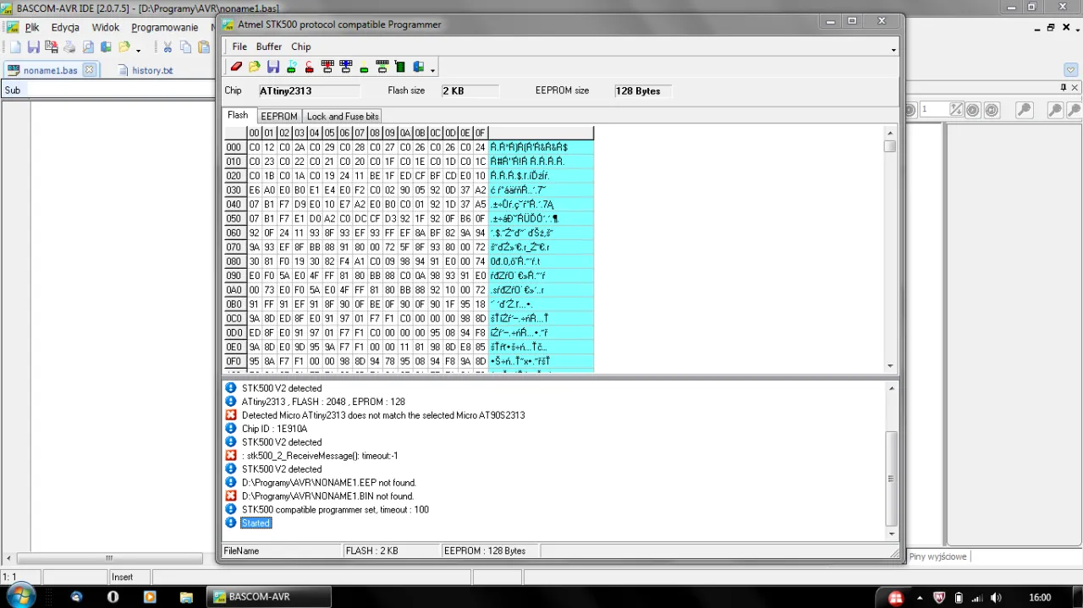Open the dropdown arrow beside the IDE folder icon

coord(138,49)
